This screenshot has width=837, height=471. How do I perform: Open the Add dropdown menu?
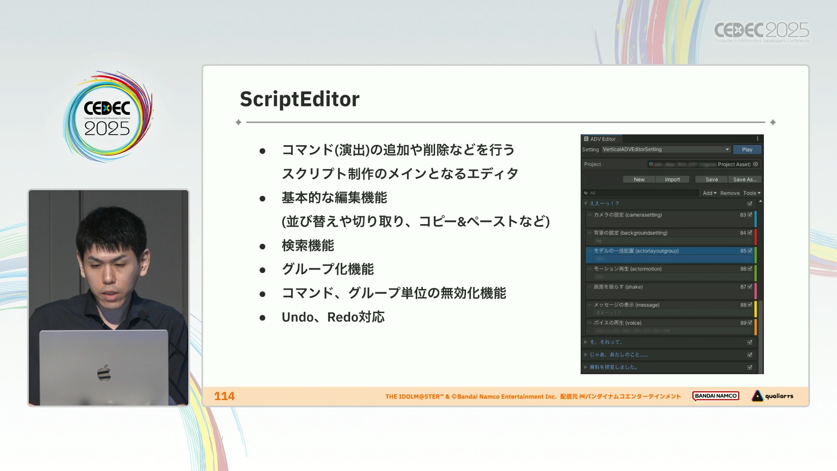pyautogui.click(x=709, y=193)
